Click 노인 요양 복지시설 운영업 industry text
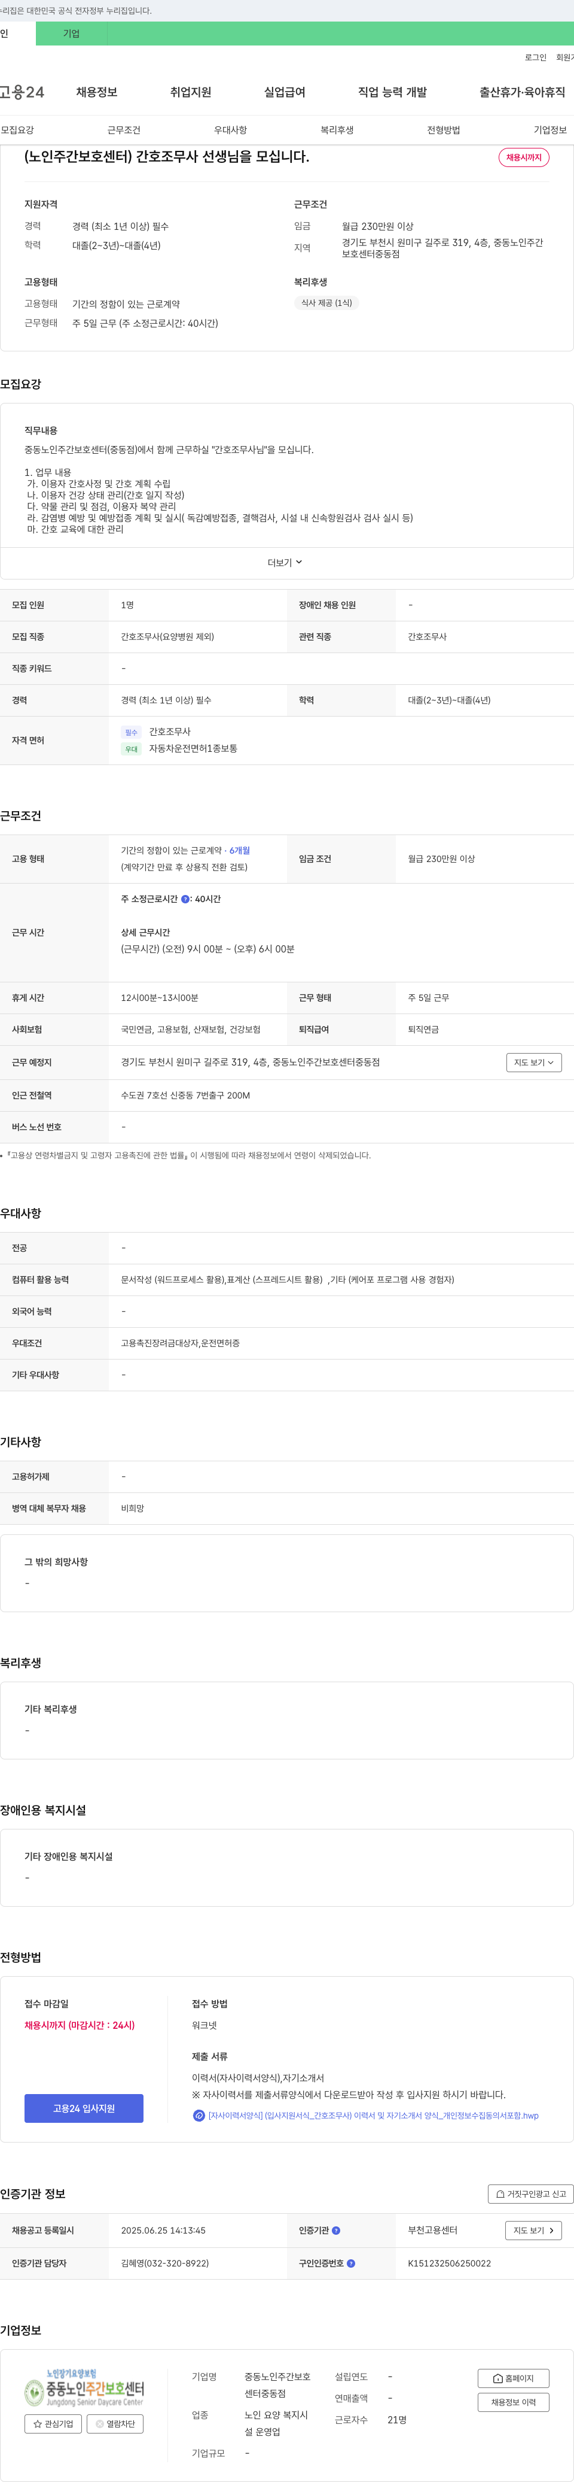Screen dimensions: 574x2482 point(276,2423)
